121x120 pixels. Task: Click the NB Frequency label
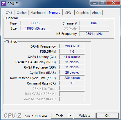point(66,34)
